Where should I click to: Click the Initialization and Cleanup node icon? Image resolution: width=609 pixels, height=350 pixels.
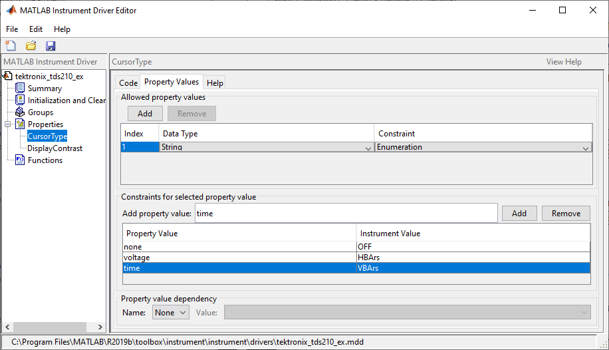[x=20, y=100]
